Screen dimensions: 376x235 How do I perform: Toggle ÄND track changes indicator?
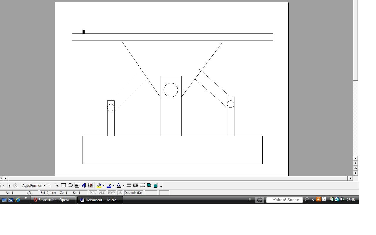102,193
